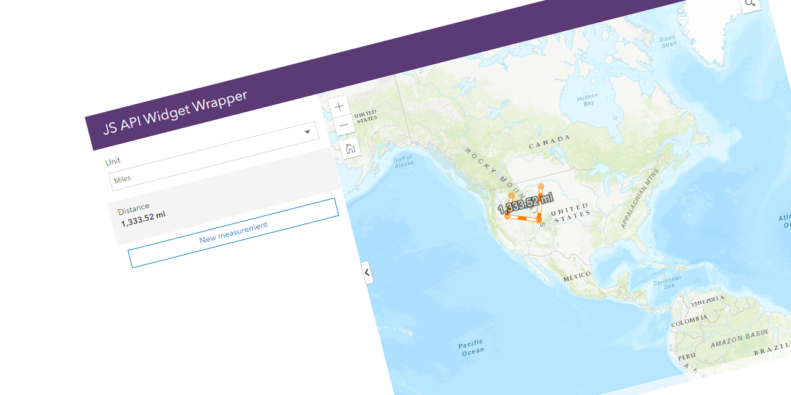This screenshot has width=791, height=395.
Task: Click the Canada label on the map
Action: 549,142
